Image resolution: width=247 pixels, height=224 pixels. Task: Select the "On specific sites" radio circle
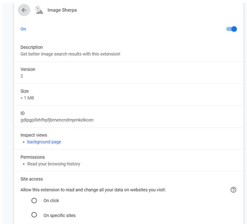(34, 215)
